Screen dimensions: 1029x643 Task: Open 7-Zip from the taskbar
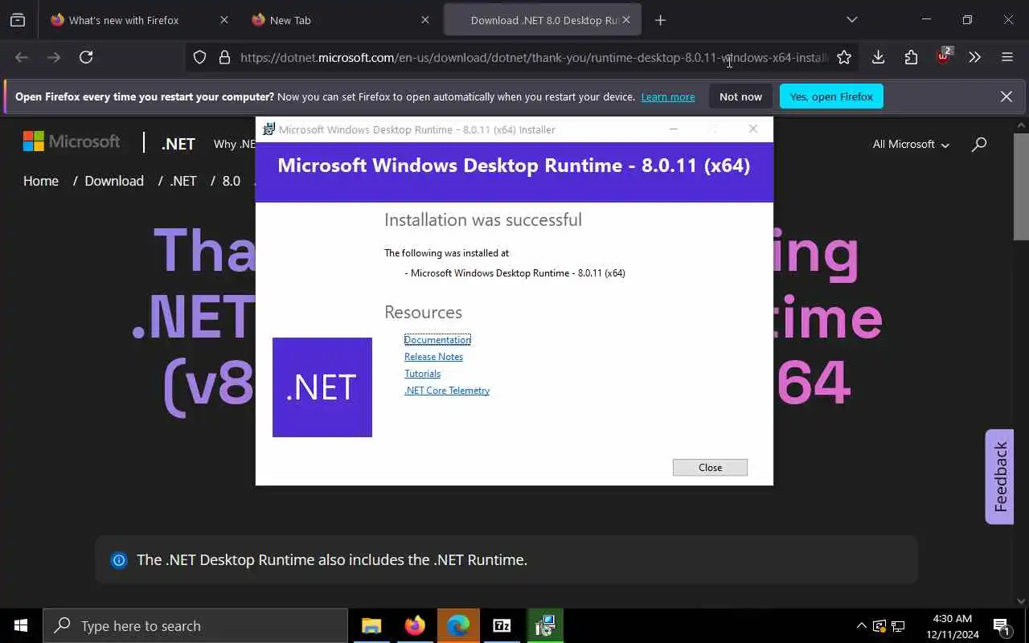point(502,625)
